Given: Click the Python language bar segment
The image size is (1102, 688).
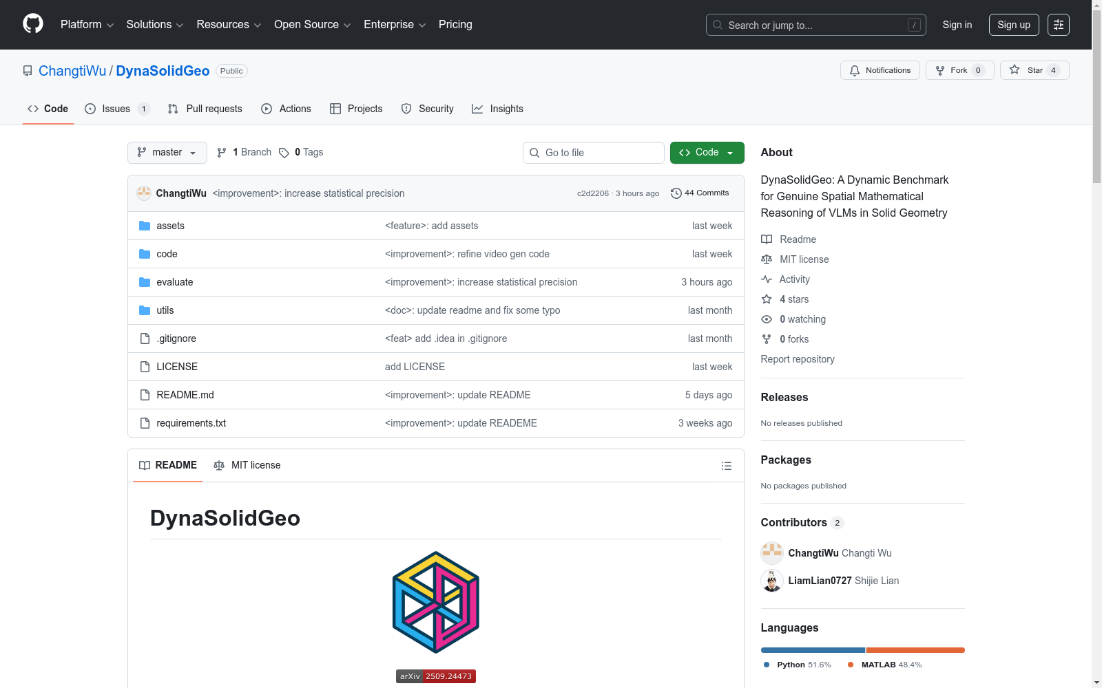Looking at the screenshot, I should [813, 650].
